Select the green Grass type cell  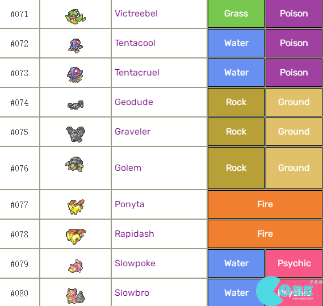click(236, 14)
